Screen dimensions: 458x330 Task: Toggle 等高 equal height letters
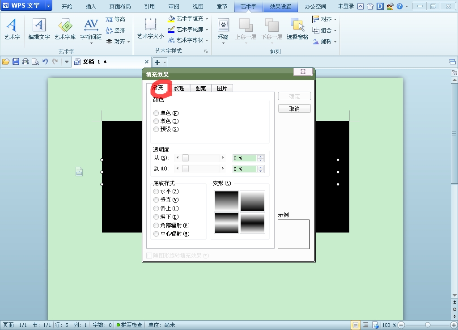coord(115,19)
